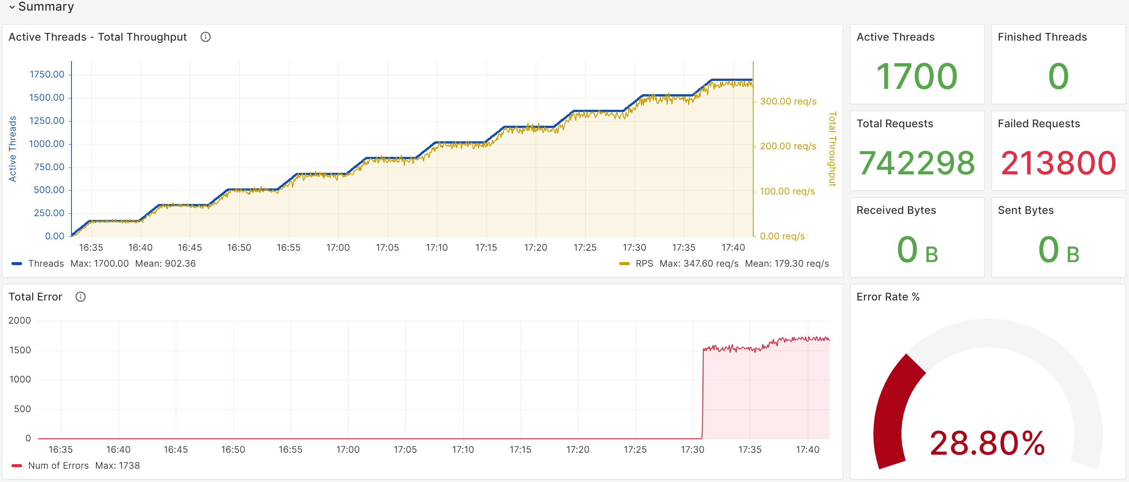This screenshot has width=1129, height=482.
Task: Open Total Error panel title menu
Action: click(x=35, y=297)
